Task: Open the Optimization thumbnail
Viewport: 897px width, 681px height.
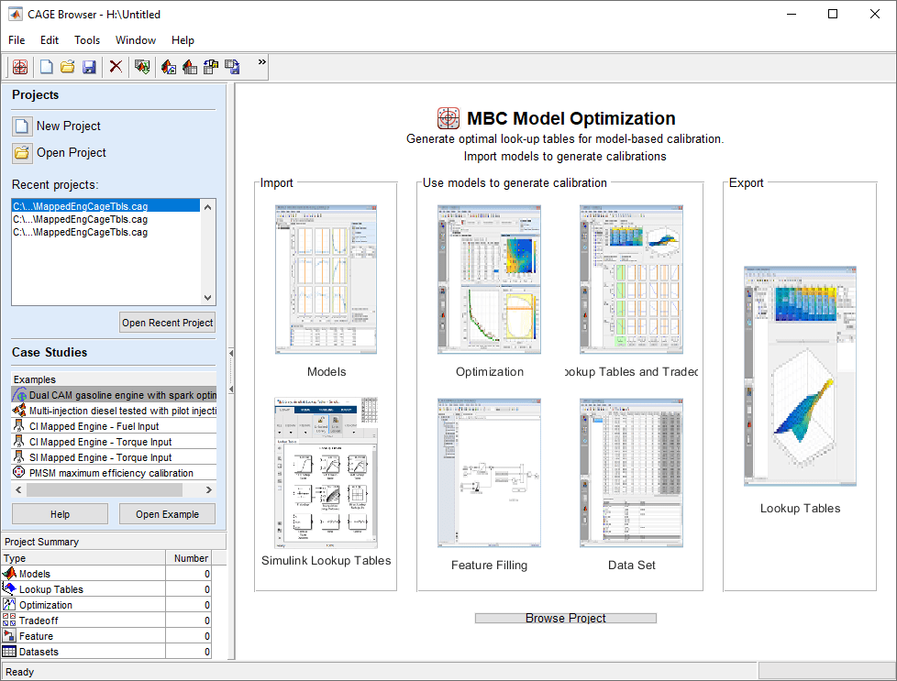Action: [489, 279]
